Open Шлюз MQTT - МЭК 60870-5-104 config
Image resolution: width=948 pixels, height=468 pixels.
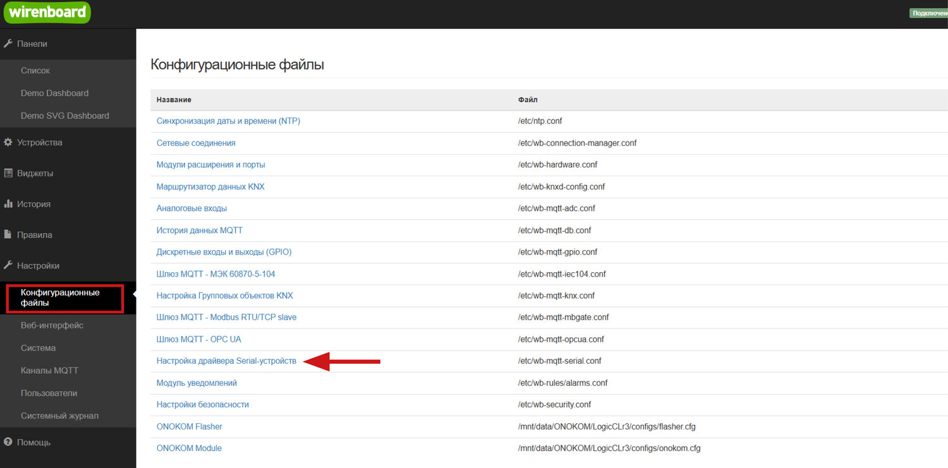point(216,273)
